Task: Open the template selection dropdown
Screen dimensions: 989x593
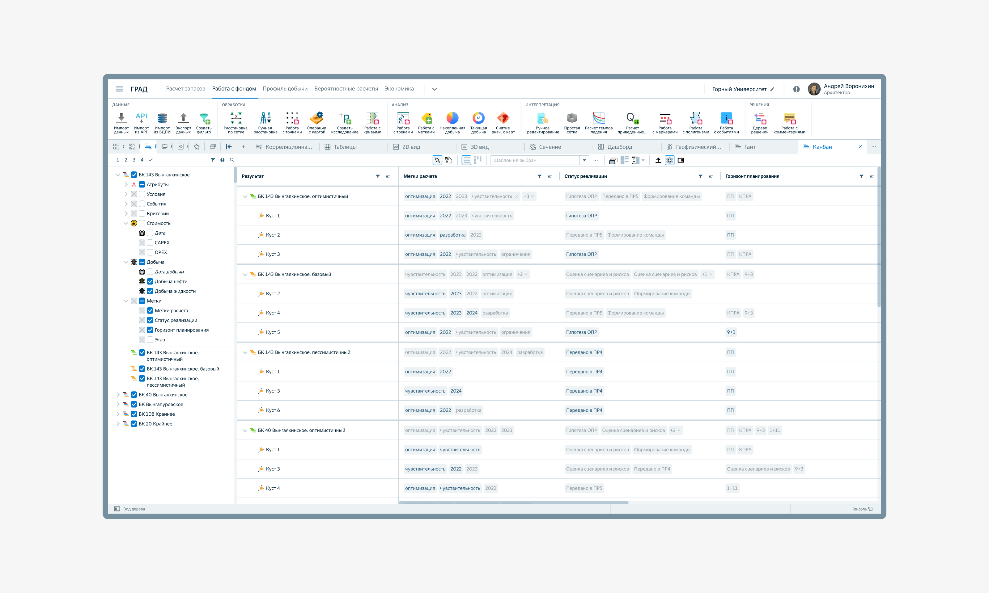Action: [584, 160]
